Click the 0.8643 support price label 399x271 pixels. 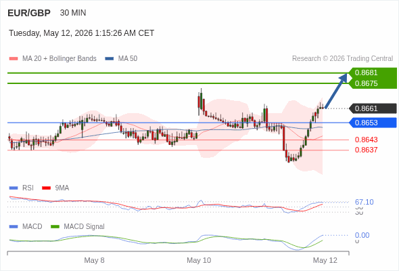coord(366,140)
